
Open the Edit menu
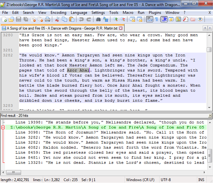click(15, 13)
